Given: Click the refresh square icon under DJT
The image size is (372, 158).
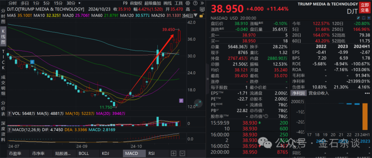Looking at the screenshot, I should [363, 18].
